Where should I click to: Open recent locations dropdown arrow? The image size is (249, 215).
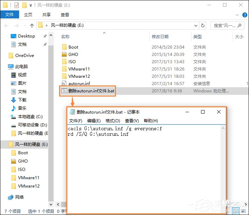coord(25,26)
